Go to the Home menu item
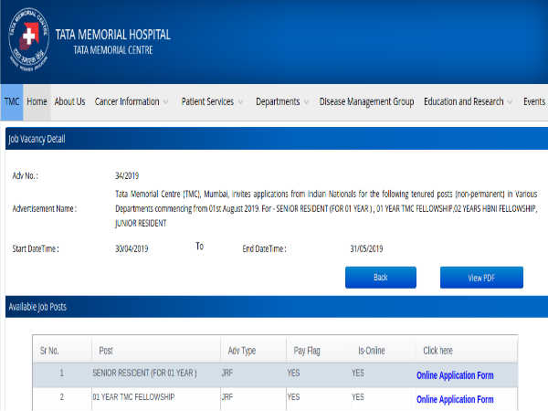 [x=37, y=101]
